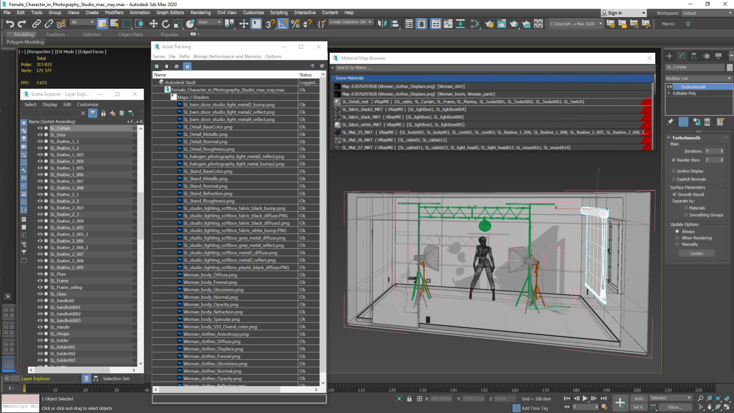Screen dimensions: 734x413
Task: Toggle the Layer Explorer toolbar icon
Action: tap(421, 24)
